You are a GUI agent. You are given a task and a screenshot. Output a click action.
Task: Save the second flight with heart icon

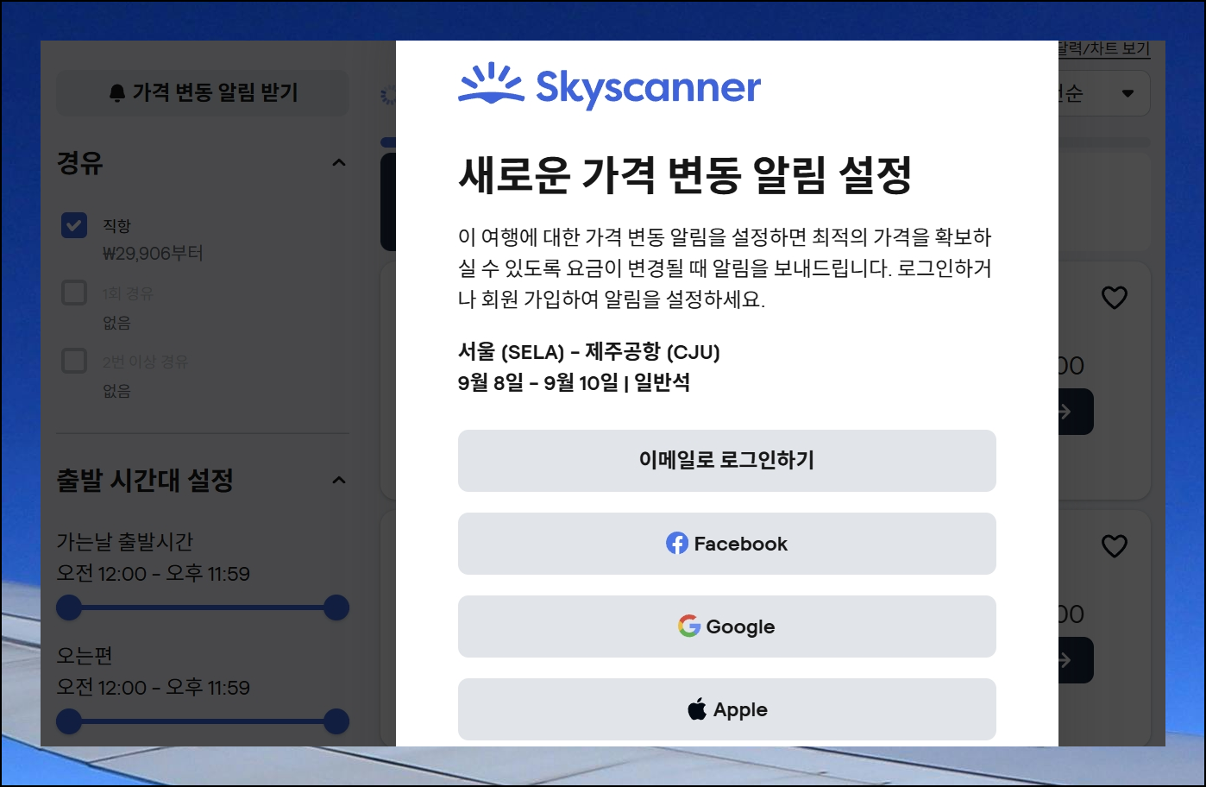click(1115, 546)
